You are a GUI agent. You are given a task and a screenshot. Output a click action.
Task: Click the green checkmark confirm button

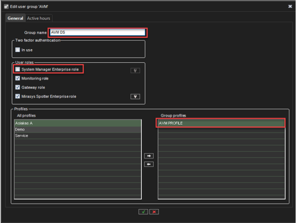coord(143,212)
